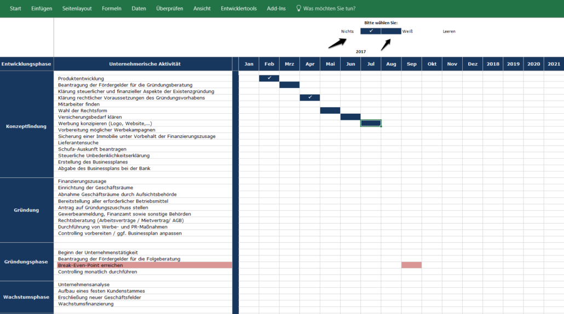Click the Mai column header
This screenshot has height=314, width=564.
[x=330, y=64]
